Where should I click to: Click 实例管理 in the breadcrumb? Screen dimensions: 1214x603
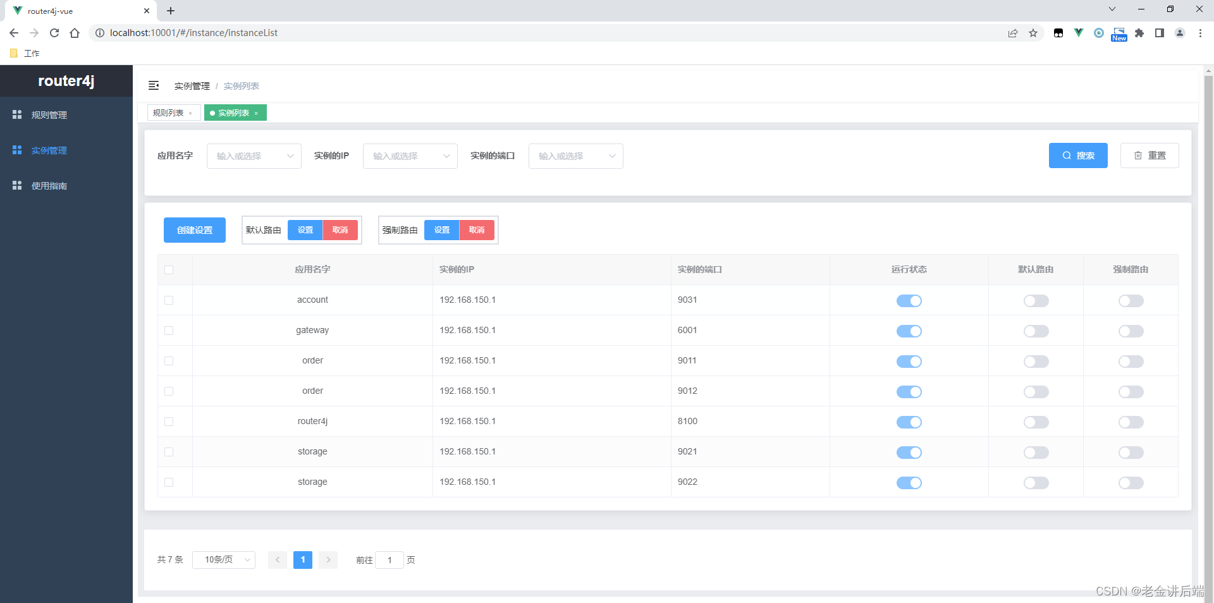point(192,86)
